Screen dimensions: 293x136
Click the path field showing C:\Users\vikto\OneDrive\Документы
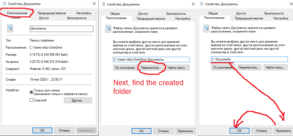pos(151,59)
